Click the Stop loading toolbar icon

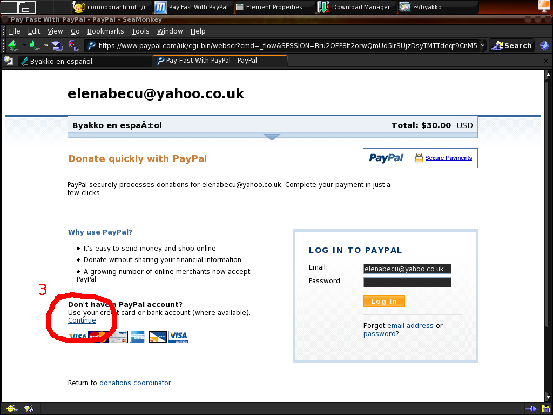point(73,45)
